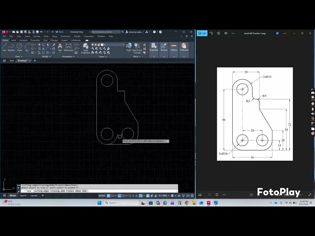Switch to the Parametric ribbon tab
Image resolution: width=315 pixels, height=236 pixels.
point(35,40)
